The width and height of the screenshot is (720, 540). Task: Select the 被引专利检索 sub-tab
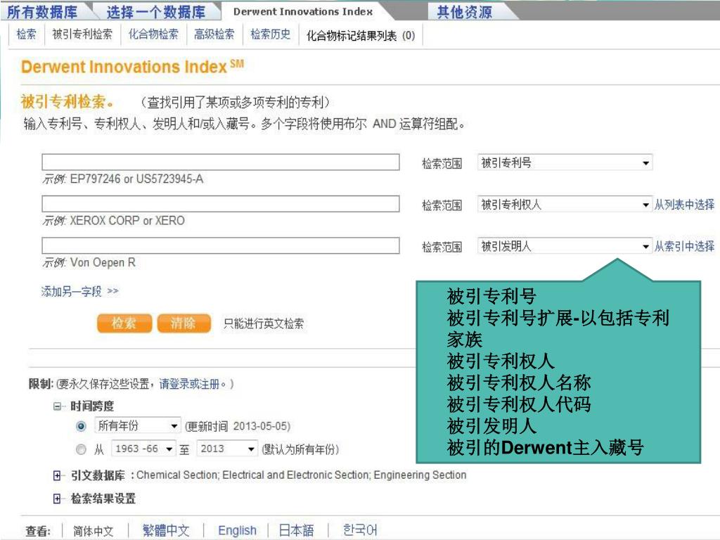point(82,34)
